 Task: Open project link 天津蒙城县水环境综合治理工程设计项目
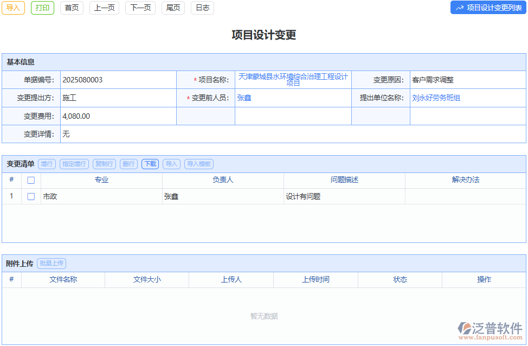[293, 80]
